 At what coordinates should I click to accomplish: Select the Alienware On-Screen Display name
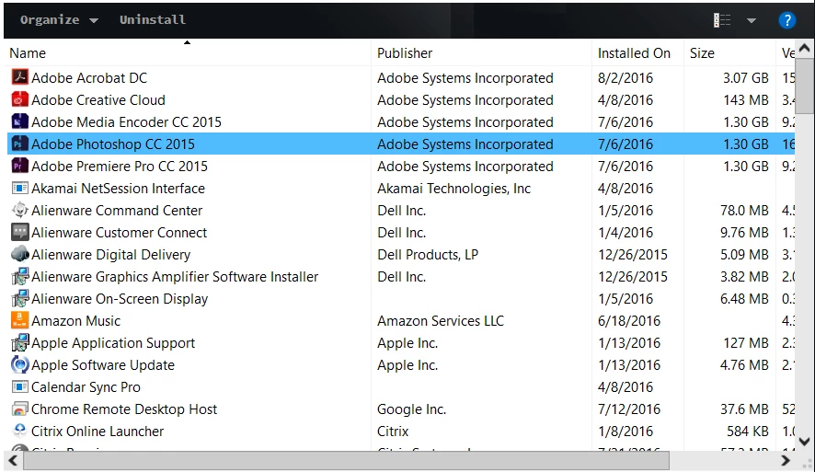[120, 299]
